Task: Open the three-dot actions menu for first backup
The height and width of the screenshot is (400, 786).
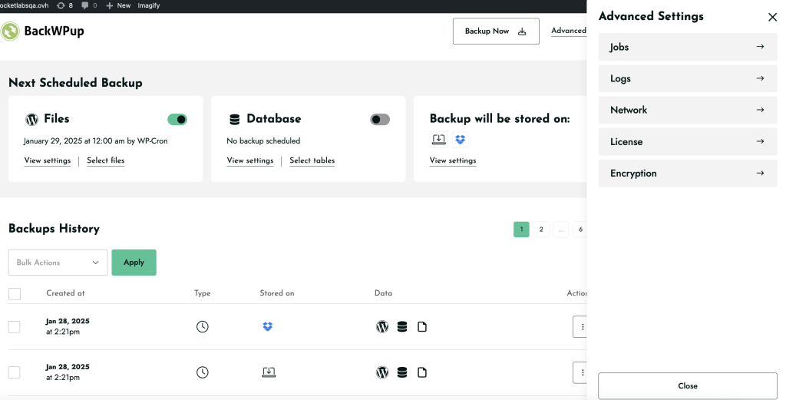Action: tap(580, 327)
